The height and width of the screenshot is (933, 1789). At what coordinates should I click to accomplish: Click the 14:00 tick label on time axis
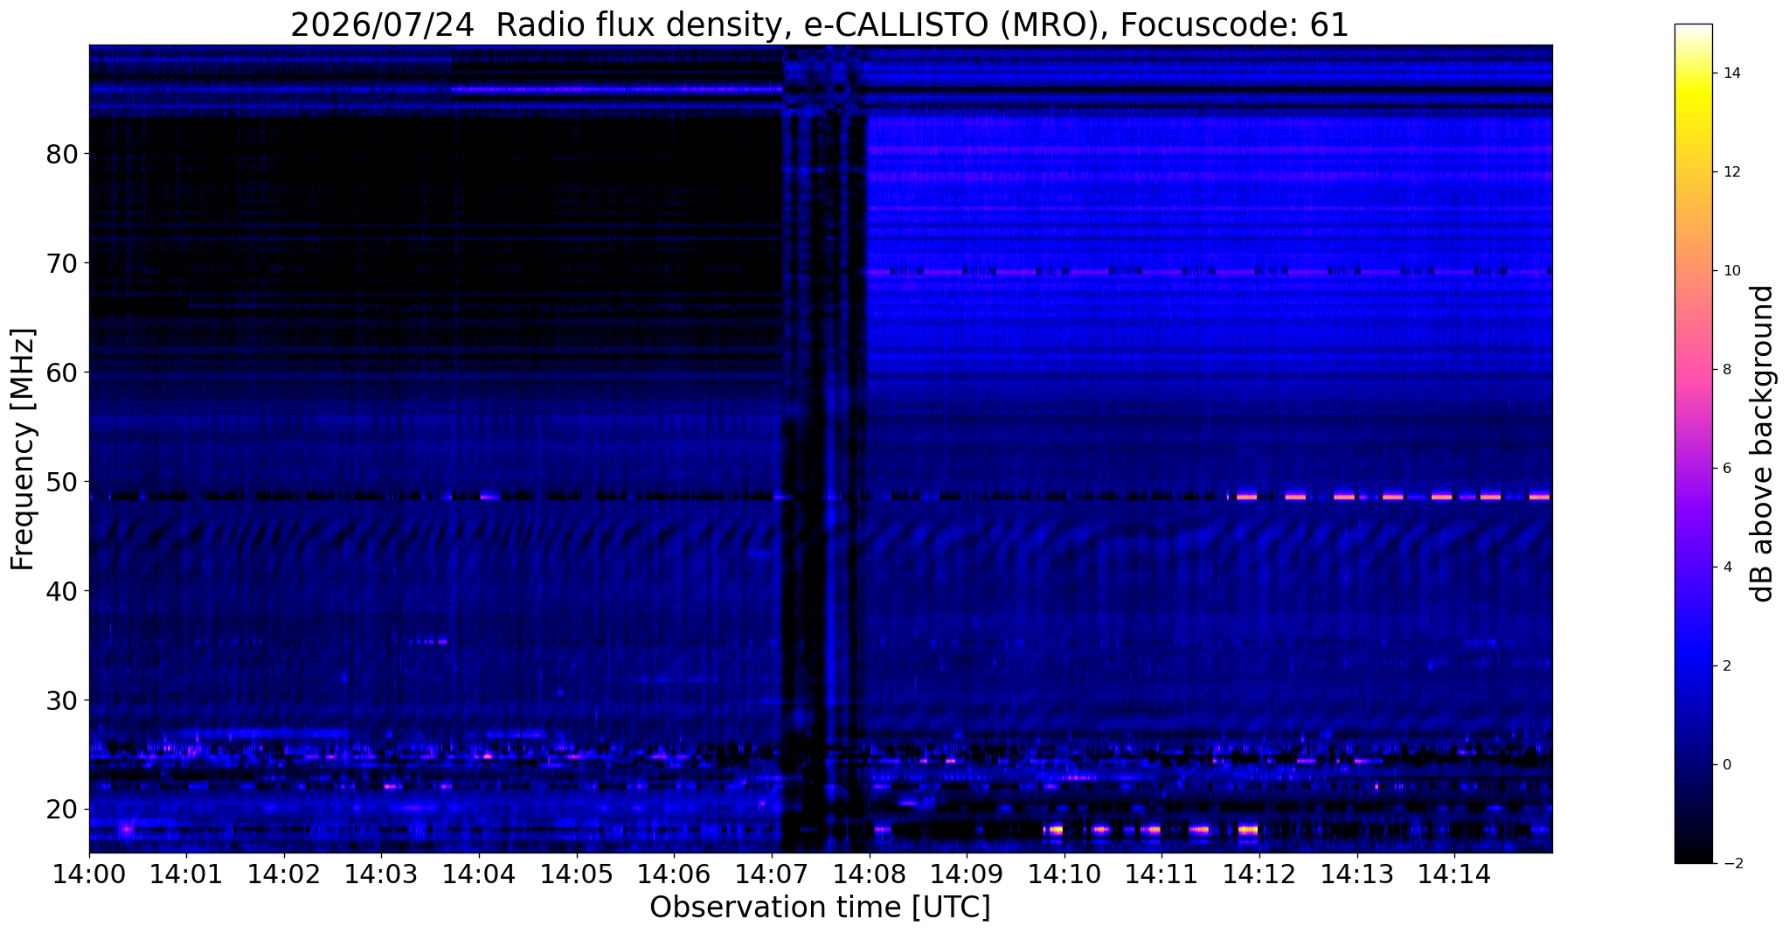(x=89, y=874)
